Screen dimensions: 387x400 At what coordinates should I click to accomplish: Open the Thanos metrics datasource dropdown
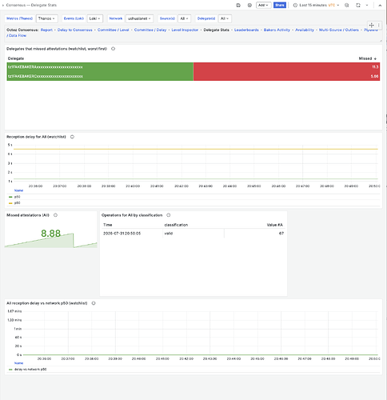click(46, 18)
